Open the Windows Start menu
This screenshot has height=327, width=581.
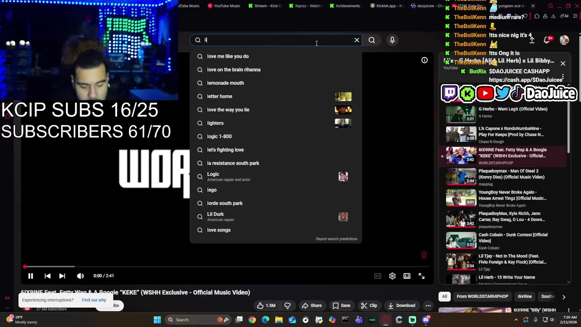pyautogui.click(x=157, y=320)
